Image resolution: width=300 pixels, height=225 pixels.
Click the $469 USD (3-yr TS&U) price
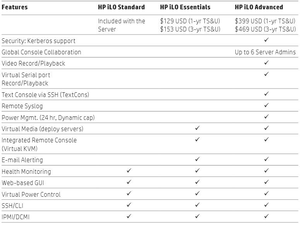[265, 29]
